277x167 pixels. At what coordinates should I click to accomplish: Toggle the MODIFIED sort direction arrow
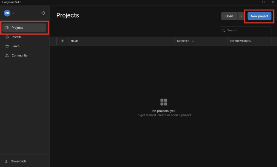point(193,41)
